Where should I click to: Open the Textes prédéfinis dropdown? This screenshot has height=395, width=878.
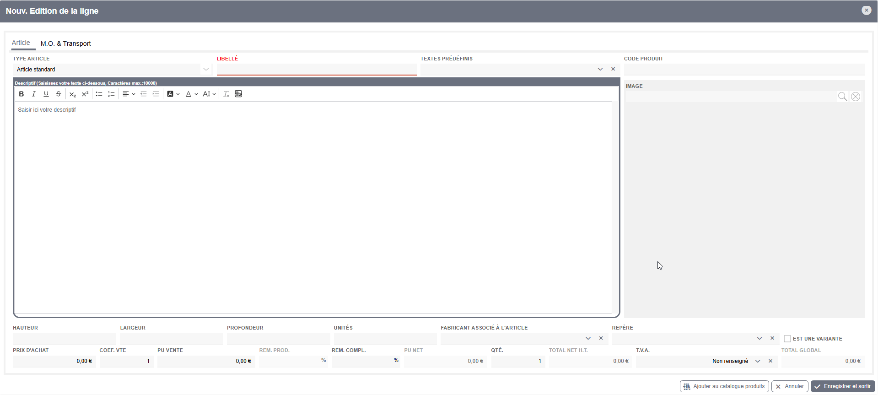[600, 69]
